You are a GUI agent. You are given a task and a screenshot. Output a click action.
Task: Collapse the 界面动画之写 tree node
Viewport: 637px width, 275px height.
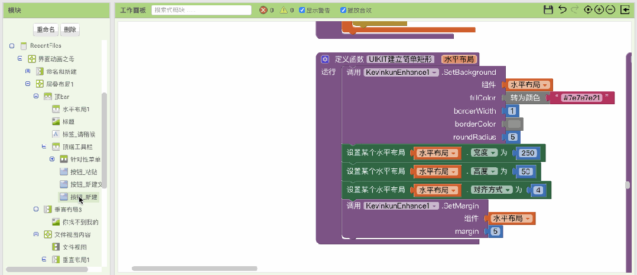pyautogui.click(x=19, y=59)
